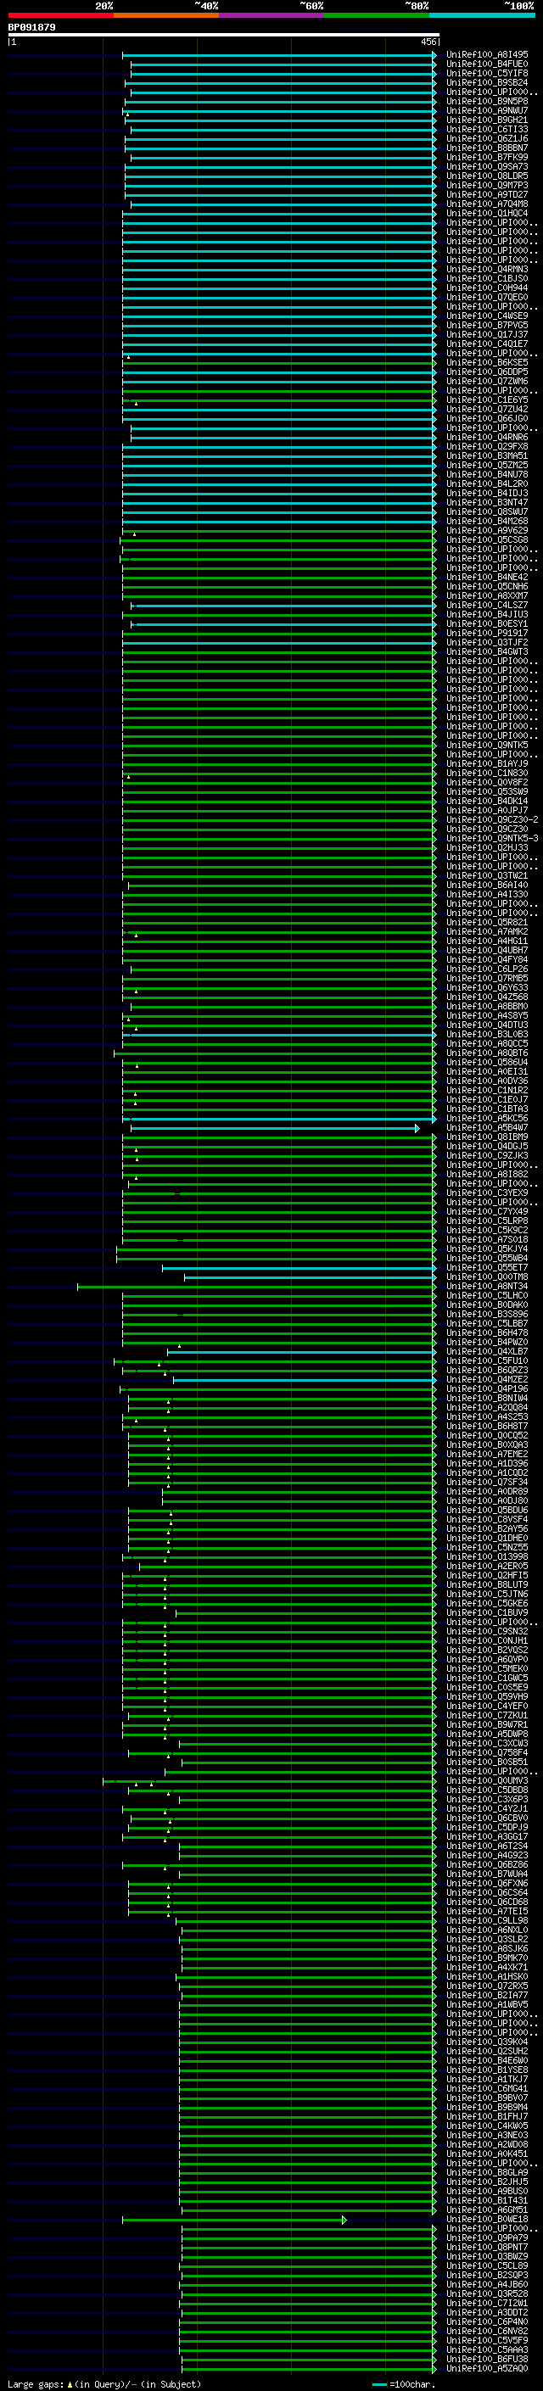Select hit UniRef100_Q5BDU6
The width and height of the screenshot is (543, 2391).
coord(487,1510)
